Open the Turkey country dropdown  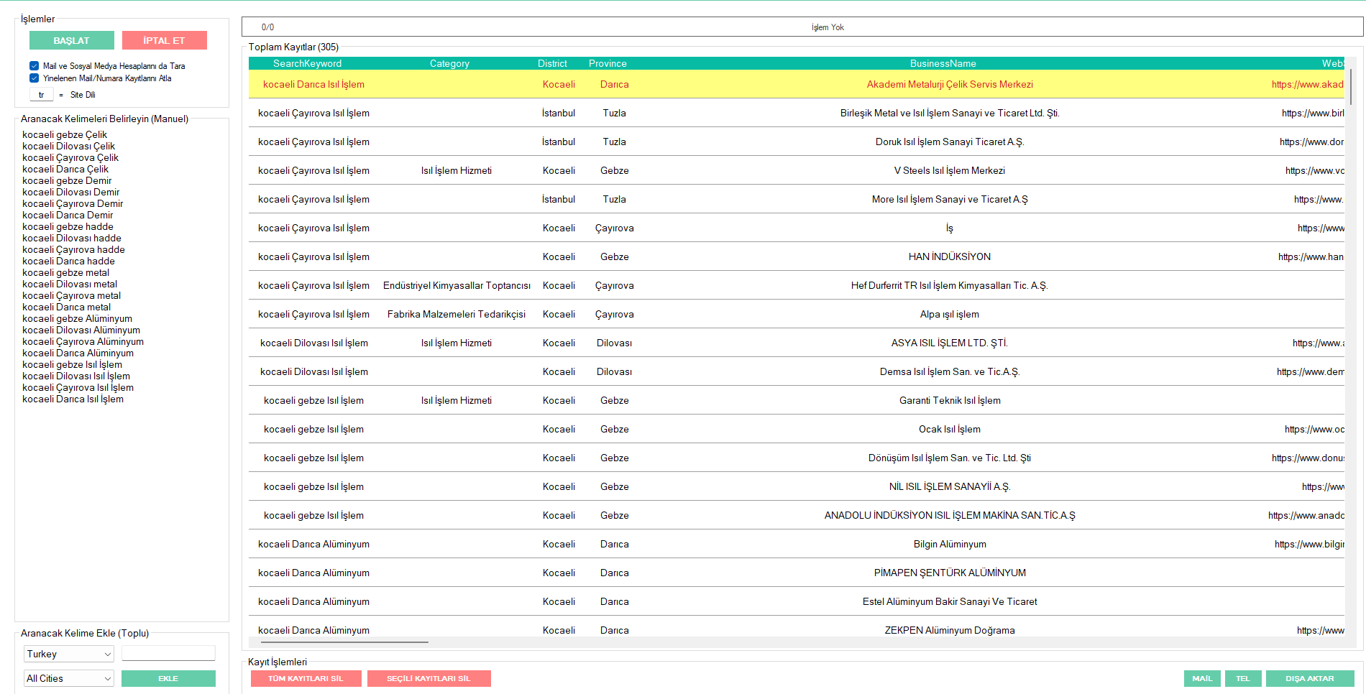[x=69, y=654]
